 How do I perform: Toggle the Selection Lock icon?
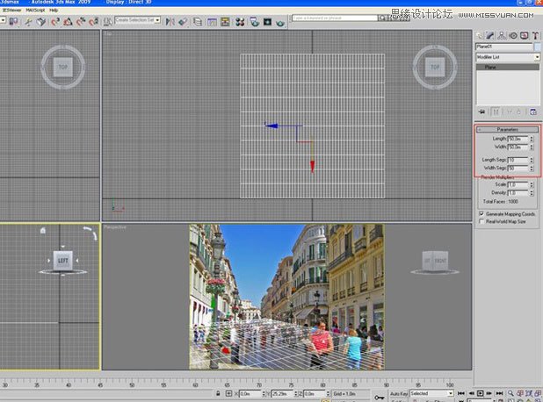(218, 393)
